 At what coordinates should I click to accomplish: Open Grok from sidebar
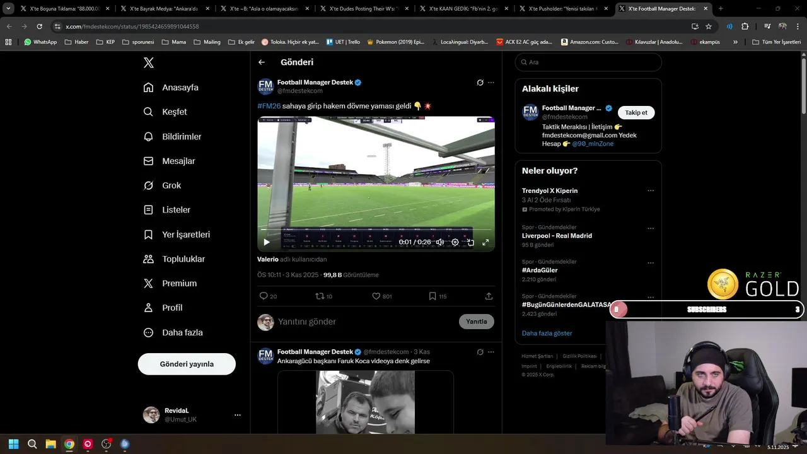pyautogui.click(x=162, y=185)
